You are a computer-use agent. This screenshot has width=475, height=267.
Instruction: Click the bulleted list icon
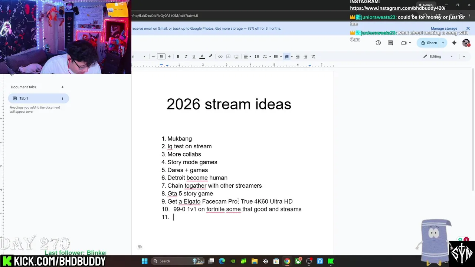[x=276, y=56]
